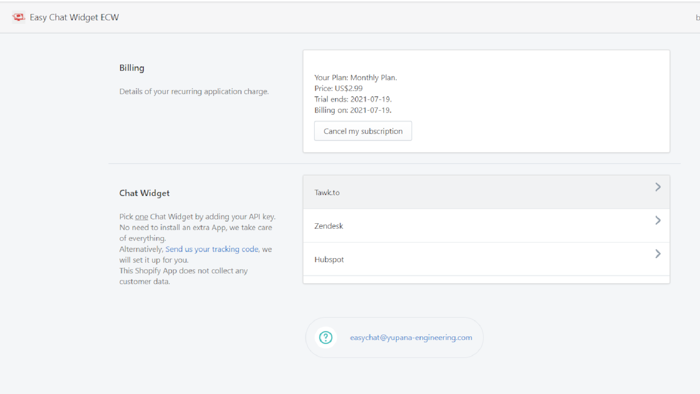Click the arrow icon on the highlighted Tawk.to row
The height and width of the screenshot is (394, 700).
[658, 186]
